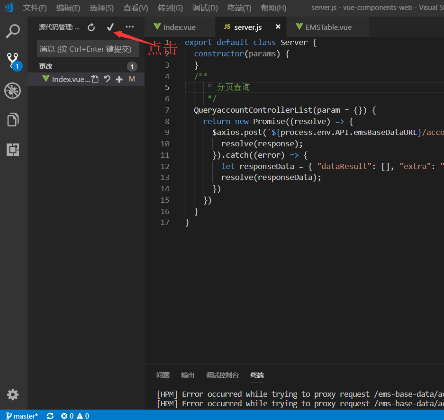Stage changes for Index.vue with plus icon

pos(119,79)
